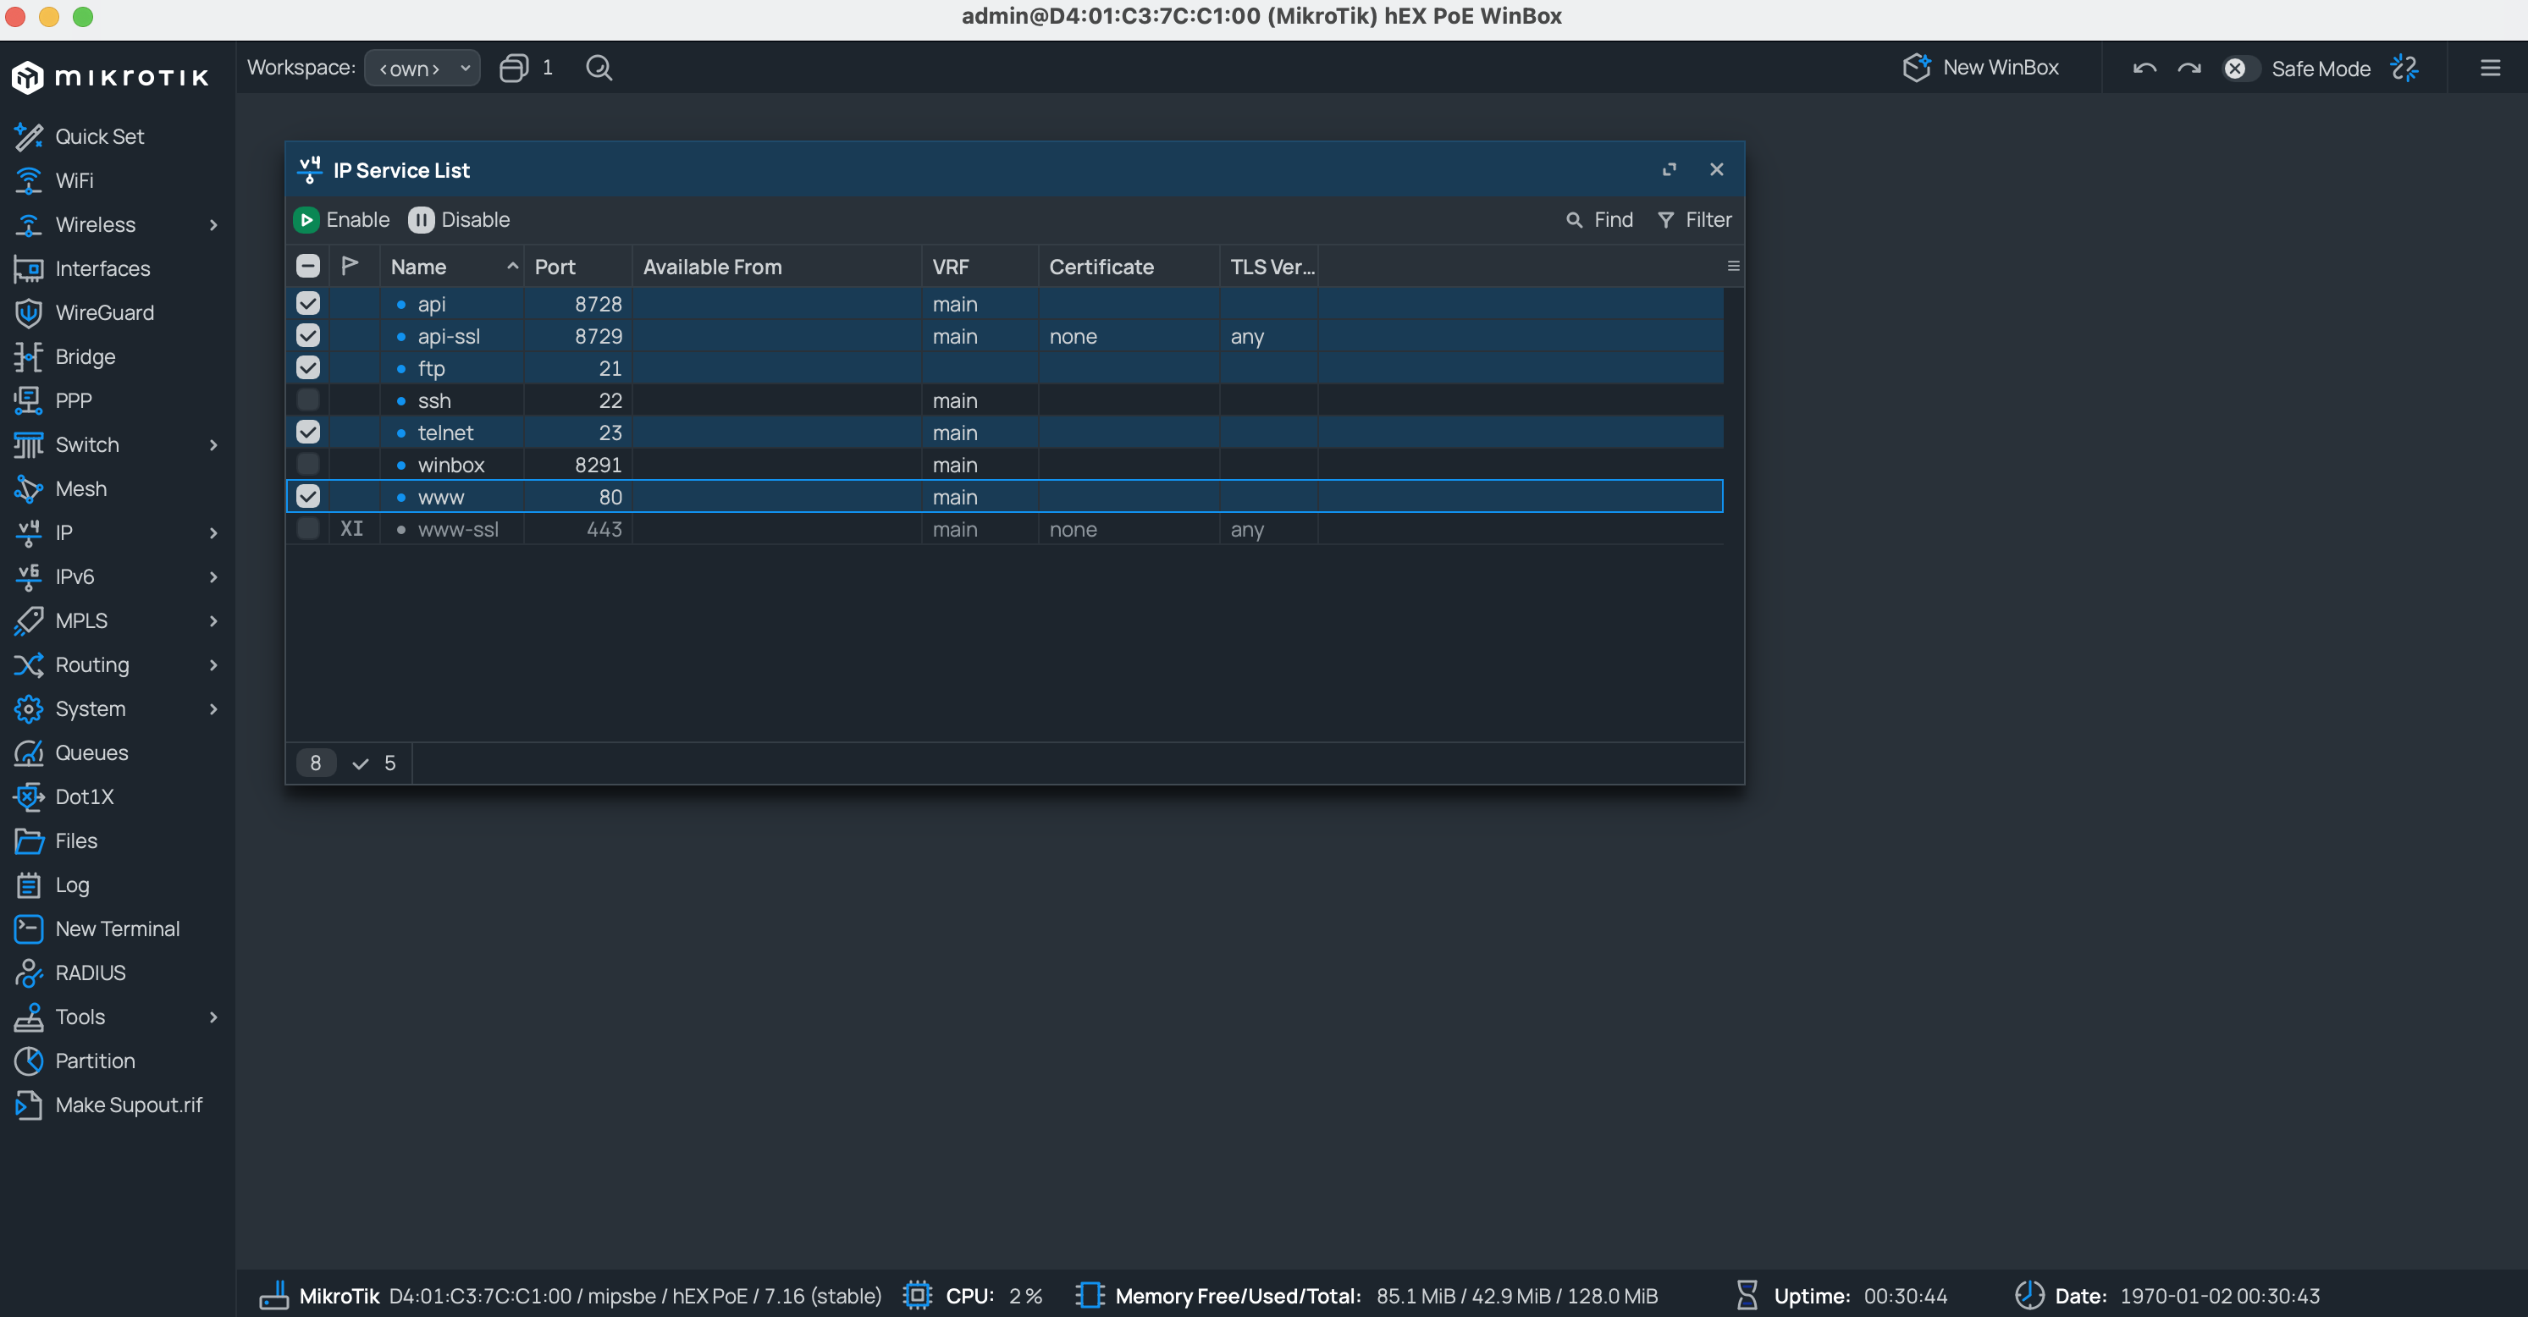2528x1317 pixels.
Task: Toggle the select-all header checkbox
Action: coord(308,266)
